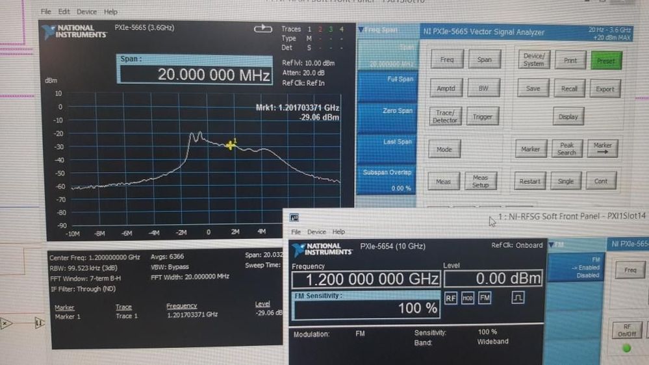Collapse the Freq Span softkey menu
Viewport: 649px width, 365px height.
[x=361, y=30]
